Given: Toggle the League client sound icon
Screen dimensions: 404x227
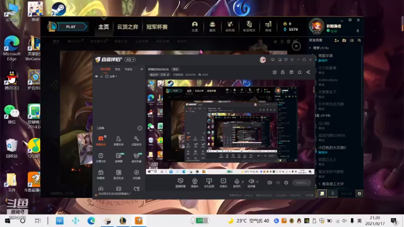Looking at the screenshot, I should (x=275, y=41).
